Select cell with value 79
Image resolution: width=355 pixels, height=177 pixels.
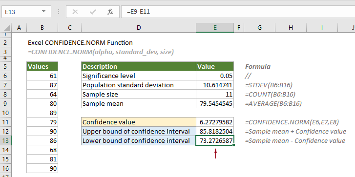pos(42,122)
